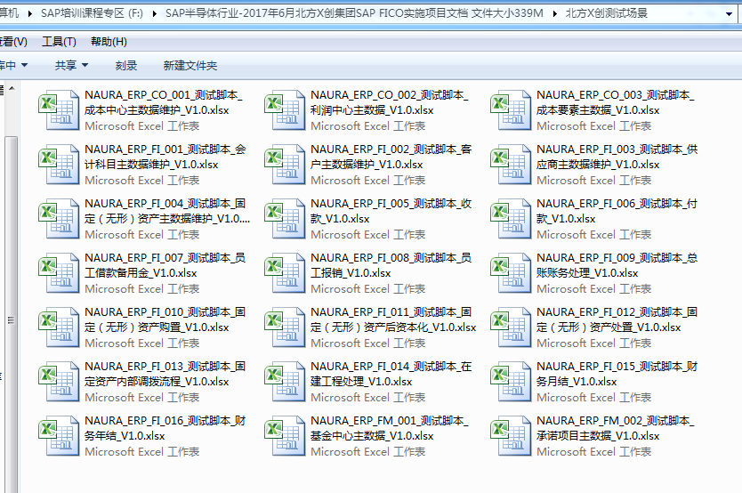The height and width of the screenshot is (493, 742).
Task: Select file name 应商主数据维护_V1.0.xlsx
Action: [598, 165]
